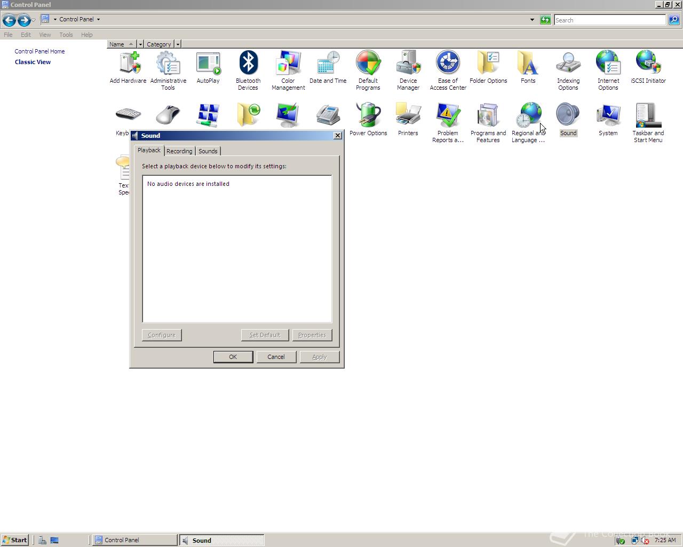Open Problem Reports and Solutions
683x547 pixels.
click(448, 123)
